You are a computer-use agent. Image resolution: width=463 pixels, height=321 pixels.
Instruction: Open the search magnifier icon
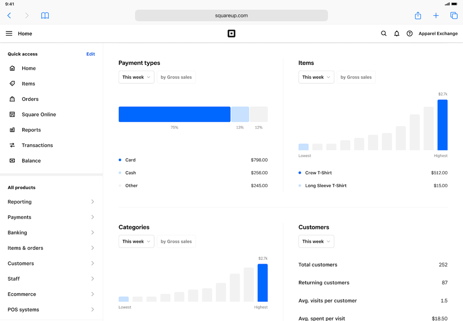(x=384, y=33)
